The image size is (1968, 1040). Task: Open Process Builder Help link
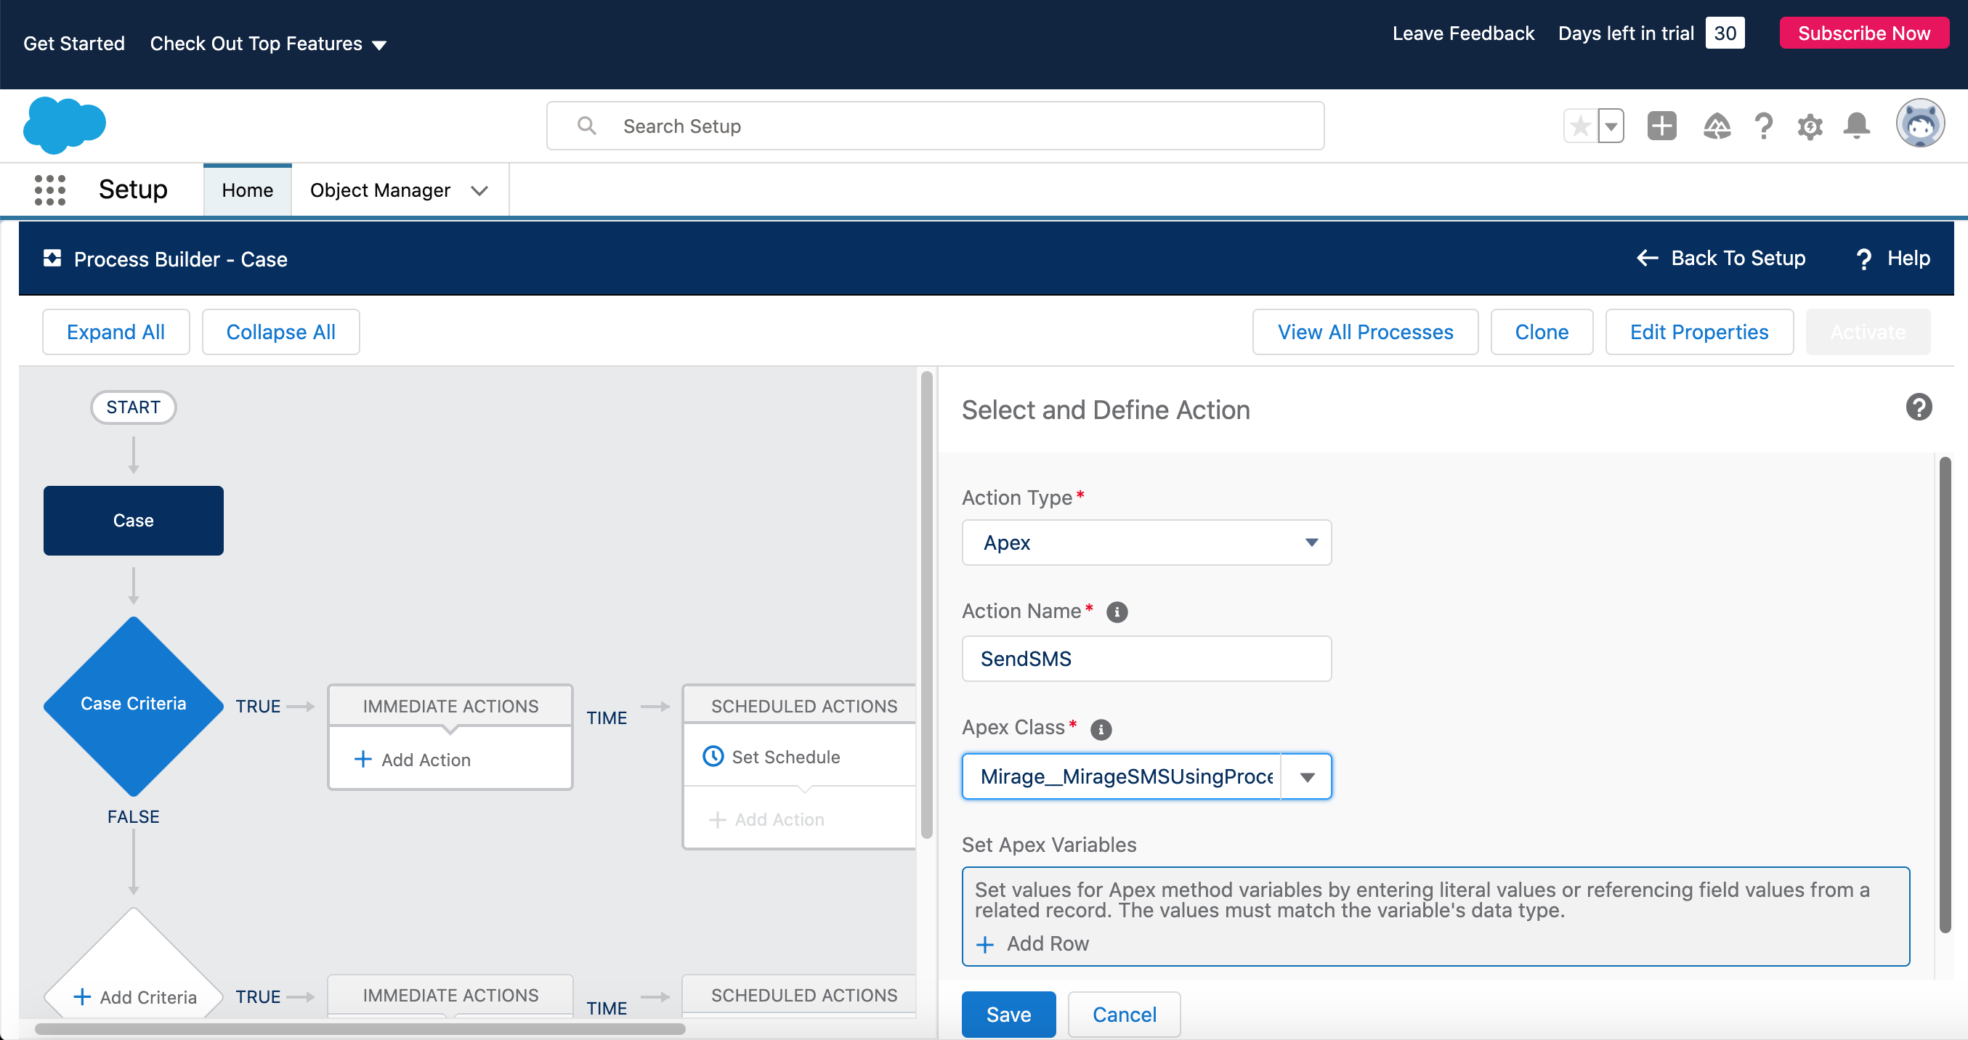1893,258
